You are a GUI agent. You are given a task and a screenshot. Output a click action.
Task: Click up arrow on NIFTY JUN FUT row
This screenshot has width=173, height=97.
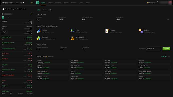point(31,39)
